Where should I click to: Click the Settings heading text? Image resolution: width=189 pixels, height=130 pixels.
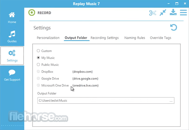tap(42, 28)
